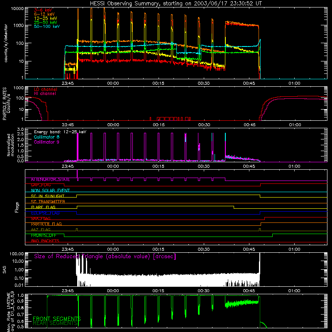Click the "Flags" axis label

tap(17, 207)
